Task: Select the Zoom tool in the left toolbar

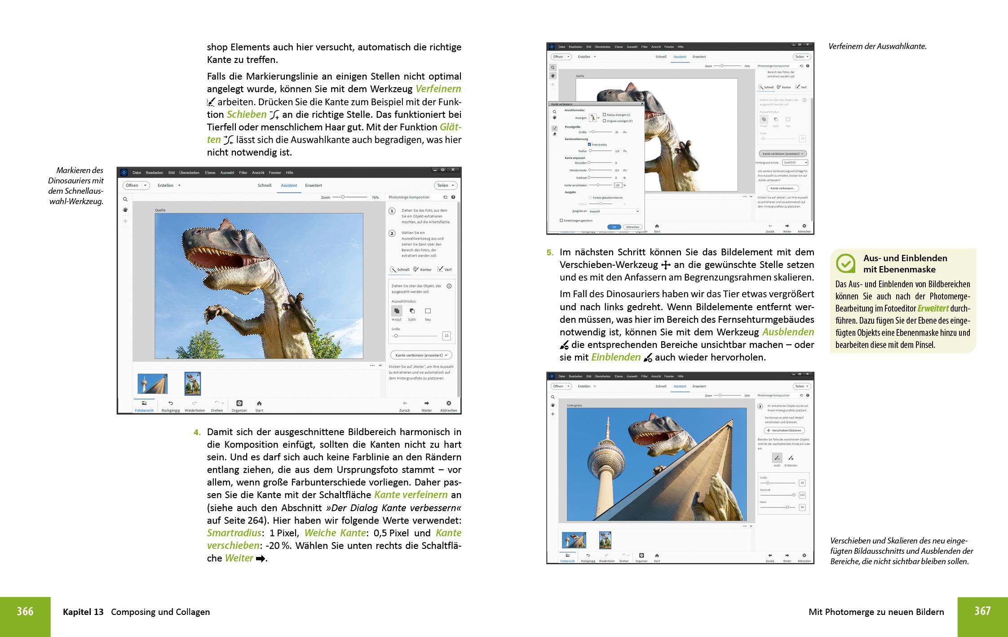Action: coord(125,199)
